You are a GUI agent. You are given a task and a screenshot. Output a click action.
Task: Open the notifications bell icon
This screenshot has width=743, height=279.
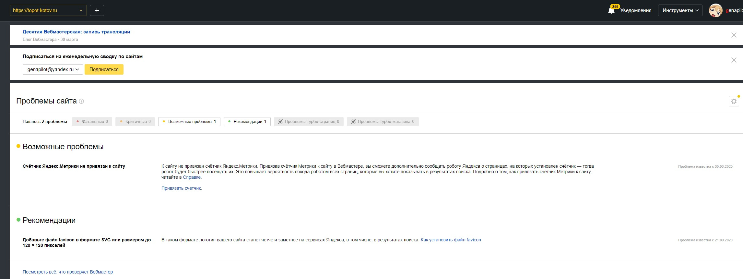(611, 11)
